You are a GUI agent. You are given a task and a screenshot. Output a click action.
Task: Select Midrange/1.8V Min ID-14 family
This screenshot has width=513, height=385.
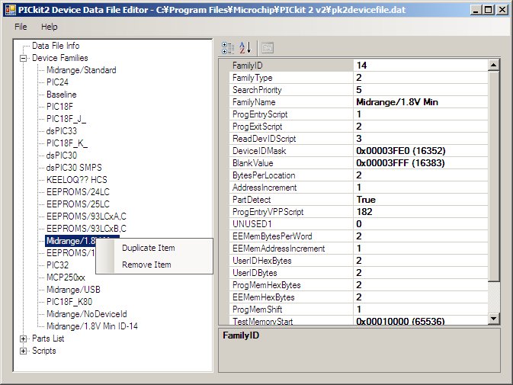coord(92,326)
